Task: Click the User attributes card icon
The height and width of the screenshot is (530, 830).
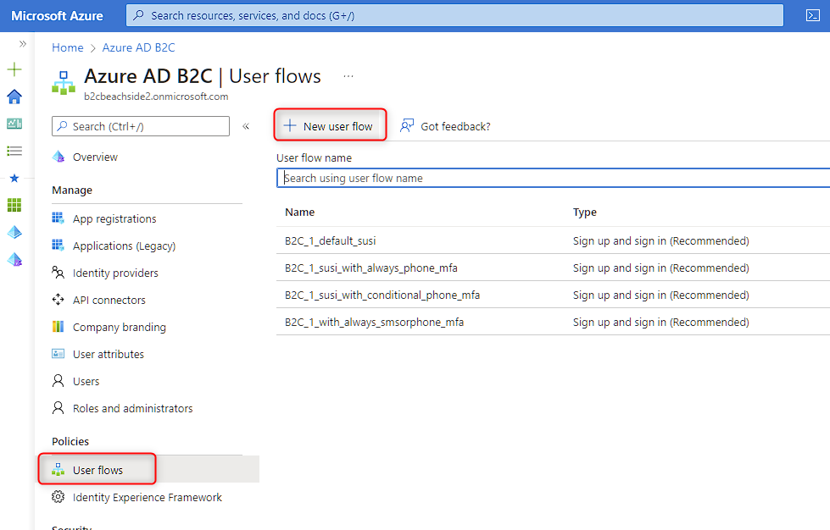Action: pos(58,354)
